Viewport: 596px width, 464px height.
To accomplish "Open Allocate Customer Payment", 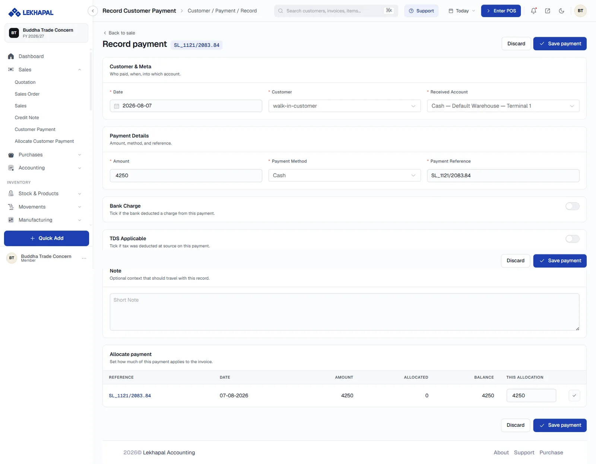I will (44, 142).
